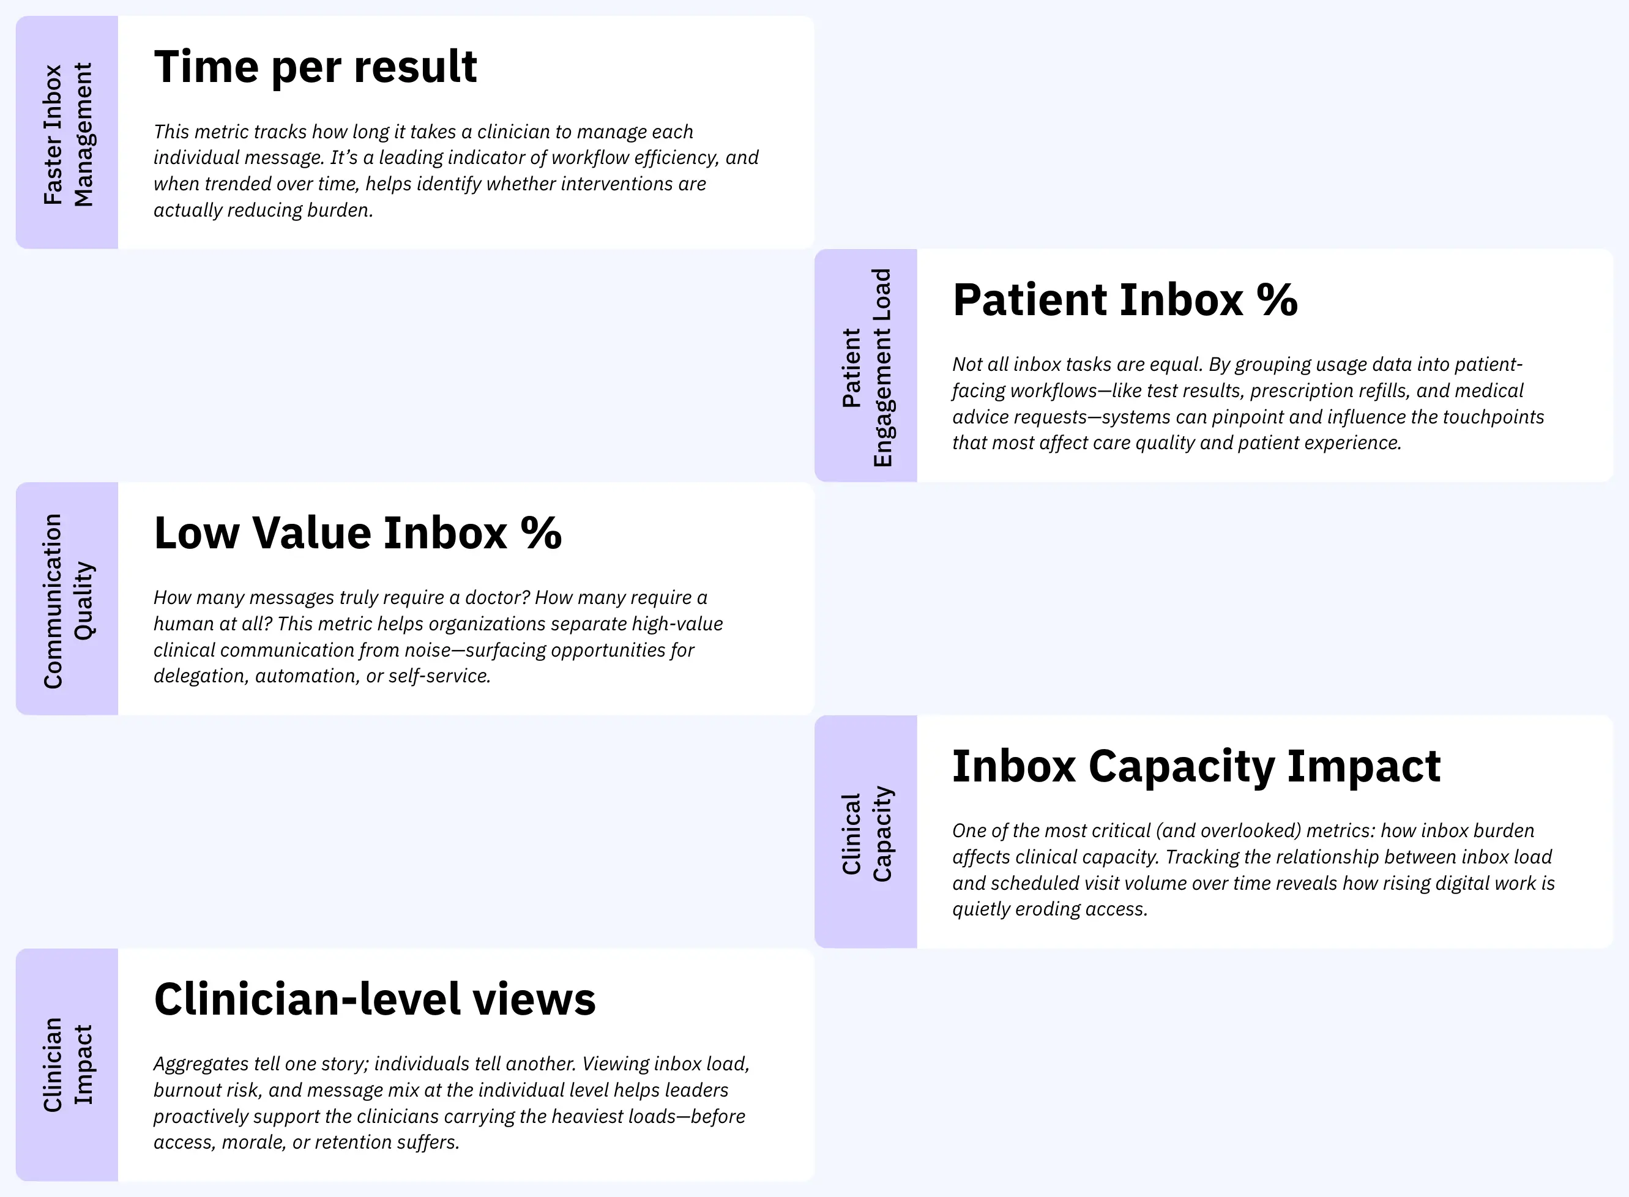Screen dimensions: 1629x1197
Task: Click the "Inbox Capacity Impact" heading
Action: 1196,767
